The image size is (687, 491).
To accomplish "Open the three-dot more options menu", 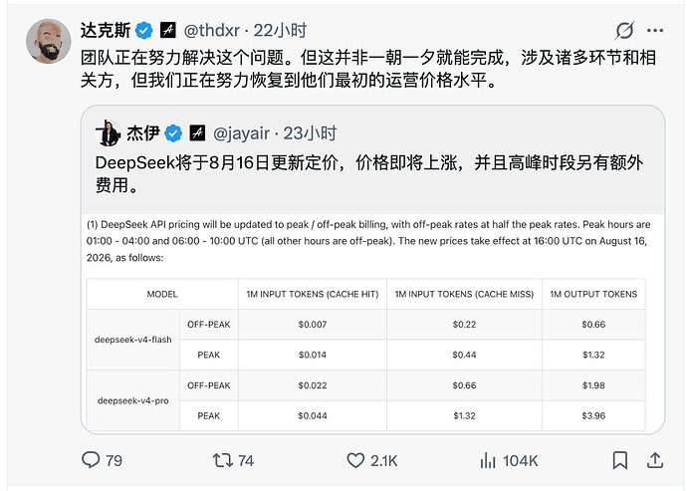I will point(655,30).
